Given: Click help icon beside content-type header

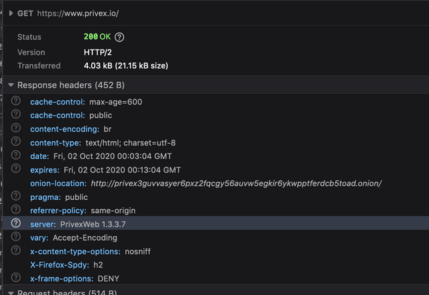Looking at the screenshot, I should point(16,143).
